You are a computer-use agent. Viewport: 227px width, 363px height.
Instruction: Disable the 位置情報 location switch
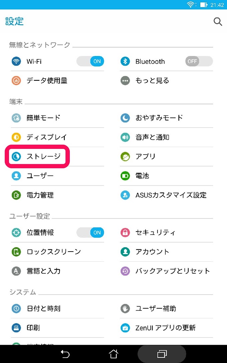tap(90, 233)
